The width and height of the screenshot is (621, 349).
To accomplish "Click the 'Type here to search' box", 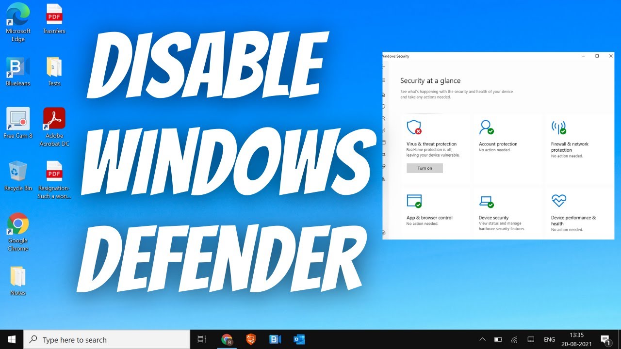I will [107, 340].
